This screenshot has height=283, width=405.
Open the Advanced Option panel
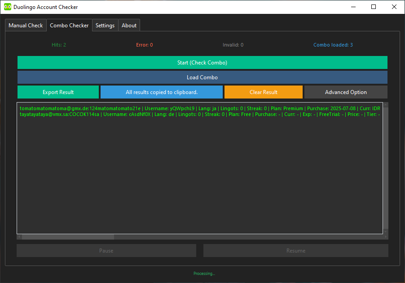coord(346,92)
